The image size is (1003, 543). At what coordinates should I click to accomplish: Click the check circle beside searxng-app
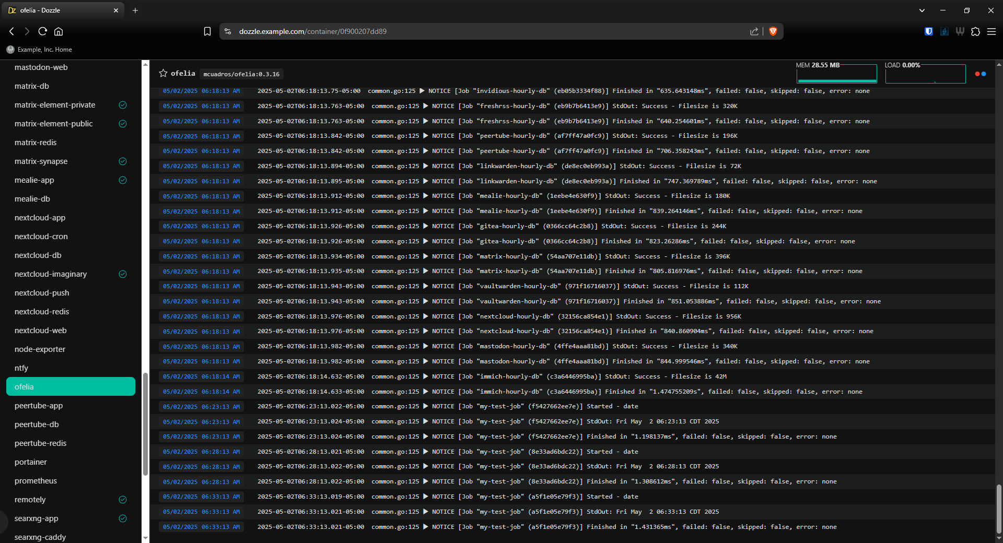123,518
